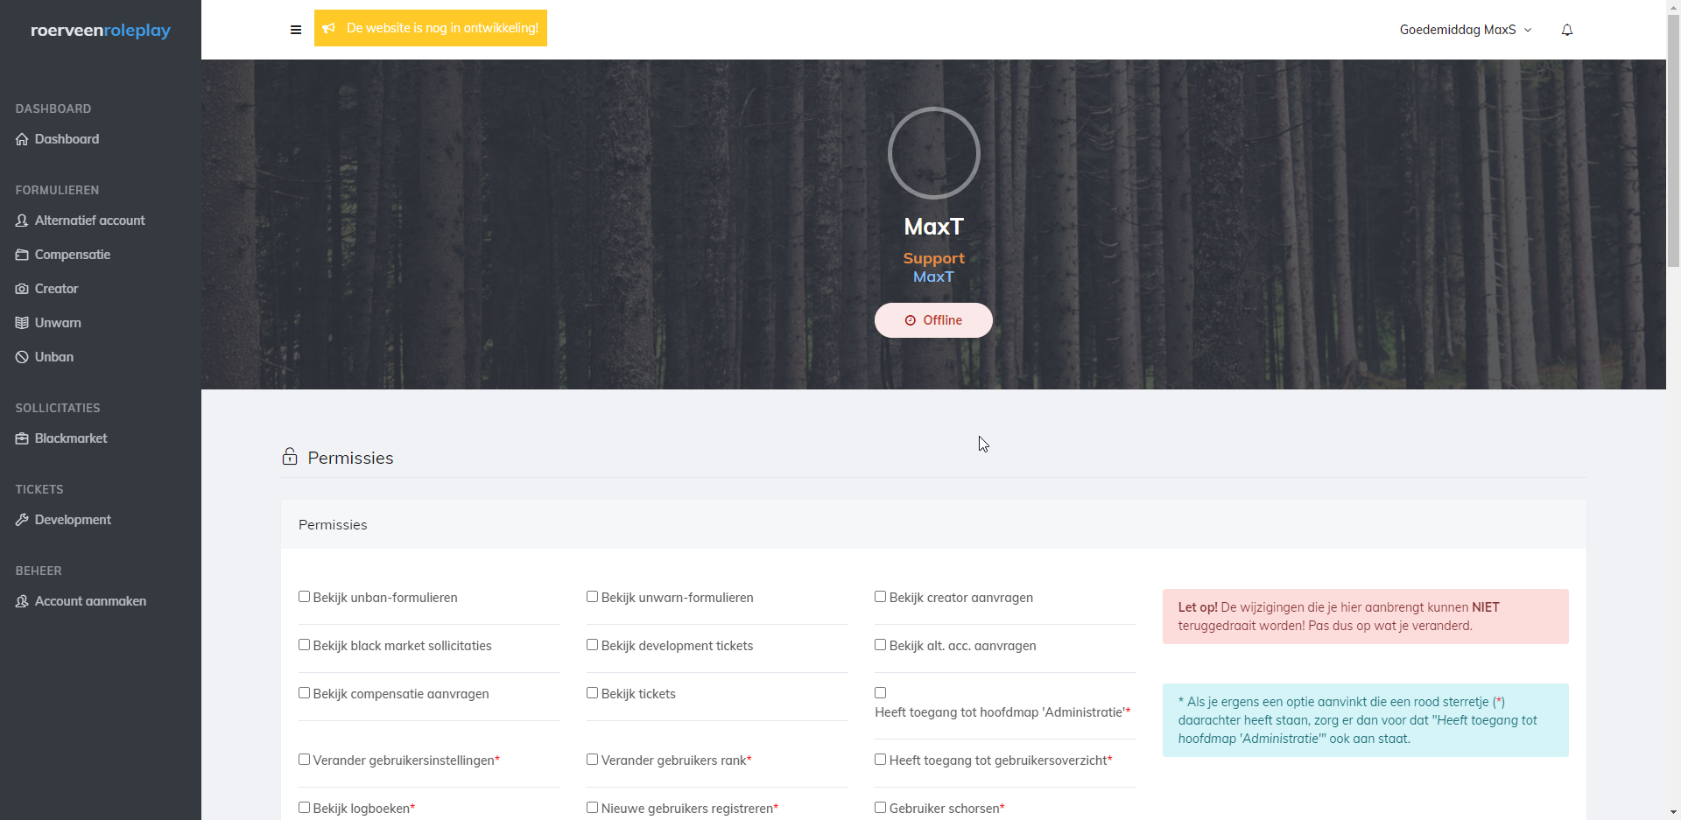This screenshot has width=1681, height=820.
Task: Go to Account aanmaken in sidebar
Action: (90, 601)
